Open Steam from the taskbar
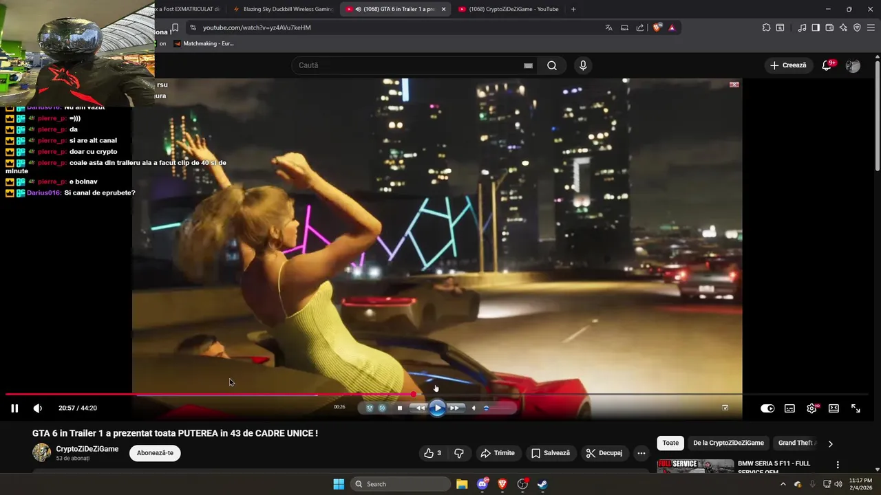 542,484
